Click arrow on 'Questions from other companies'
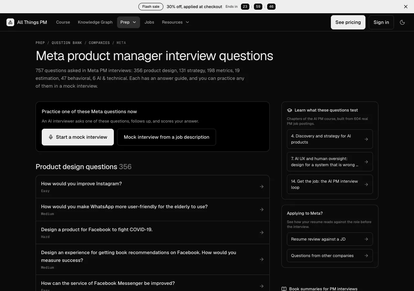Viewport: 414px width, 291px height. [x=366, y=255]
